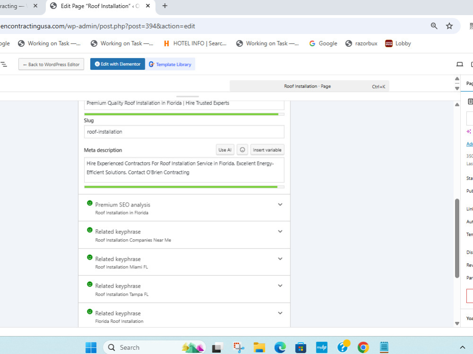Select the page URL in the address bar
Image resolution: width=473 pixels, height=354 pixels.
[98, 26]
